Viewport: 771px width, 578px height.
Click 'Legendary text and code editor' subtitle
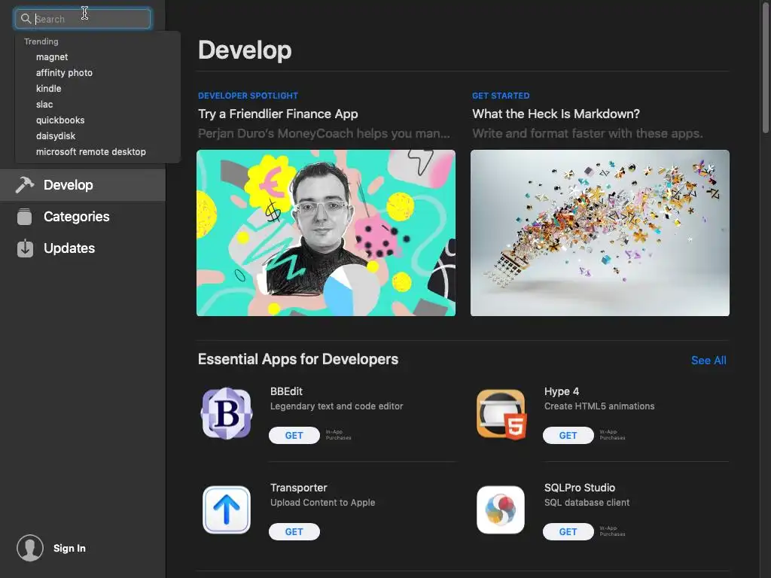(337, 406)
